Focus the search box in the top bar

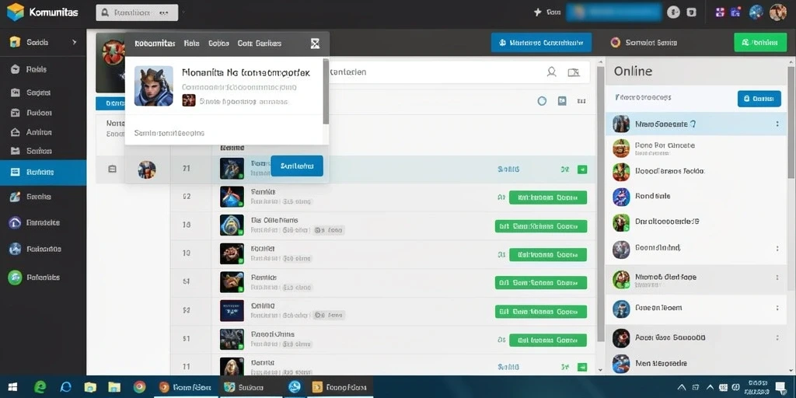[137, 12]
